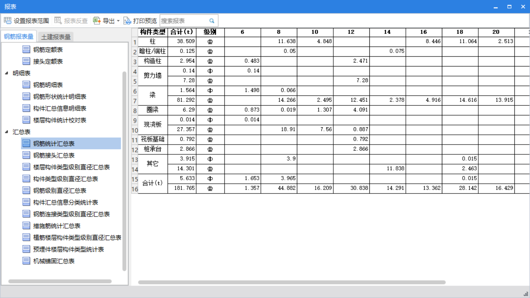
Task: Click the icon beside 楼层构件统计校对表
Action: 26,120
